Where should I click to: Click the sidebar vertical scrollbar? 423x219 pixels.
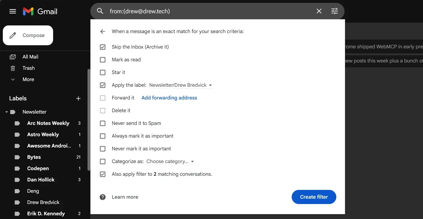pos(89,119)
